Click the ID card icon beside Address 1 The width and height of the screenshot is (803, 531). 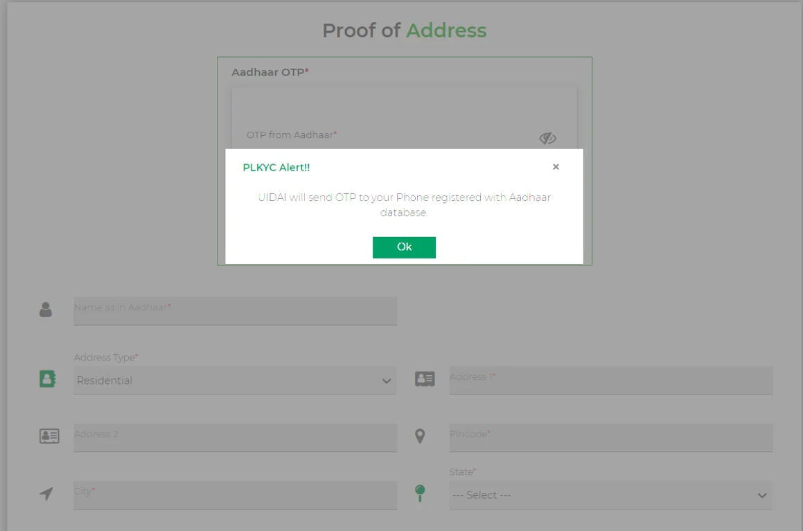coord(424,379)
